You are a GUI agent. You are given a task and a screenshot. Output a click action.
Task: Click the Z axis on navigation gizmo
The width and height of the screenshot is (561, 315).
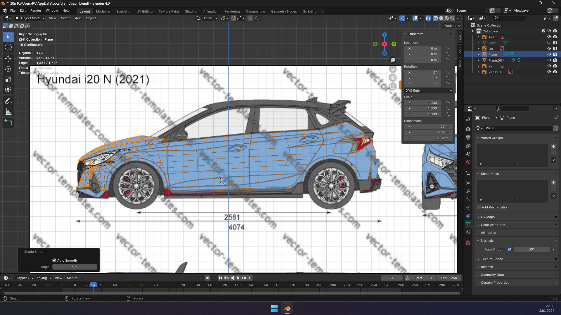point(385,35)
